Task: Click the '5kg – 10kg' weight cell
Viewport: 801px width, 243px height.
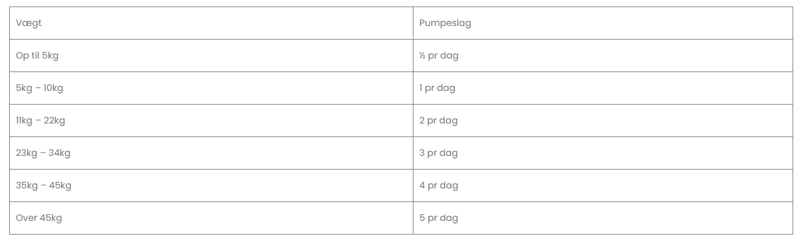Action: click(x=211, y=88)
